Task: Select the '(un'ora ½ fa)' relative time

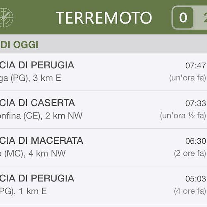Action: [183, 116]
